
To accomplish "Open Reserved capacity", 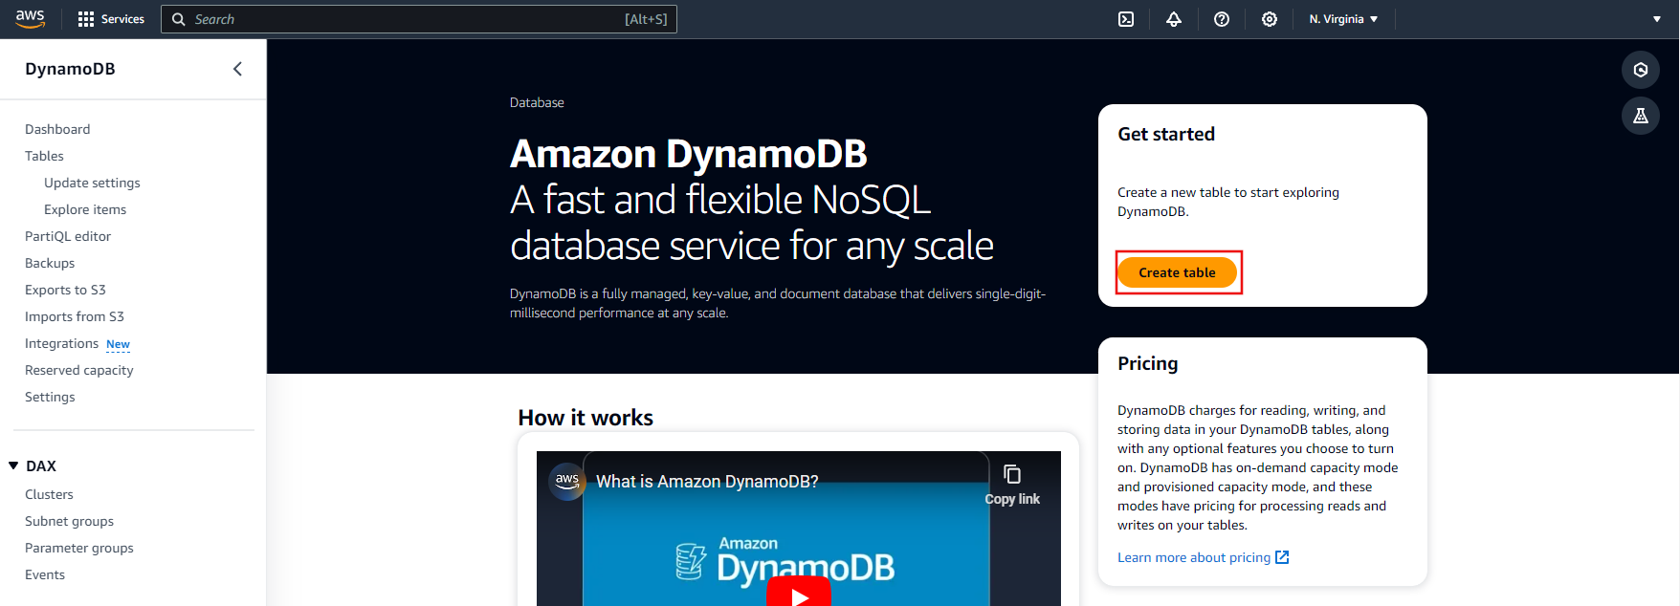I will click(79, 370).
